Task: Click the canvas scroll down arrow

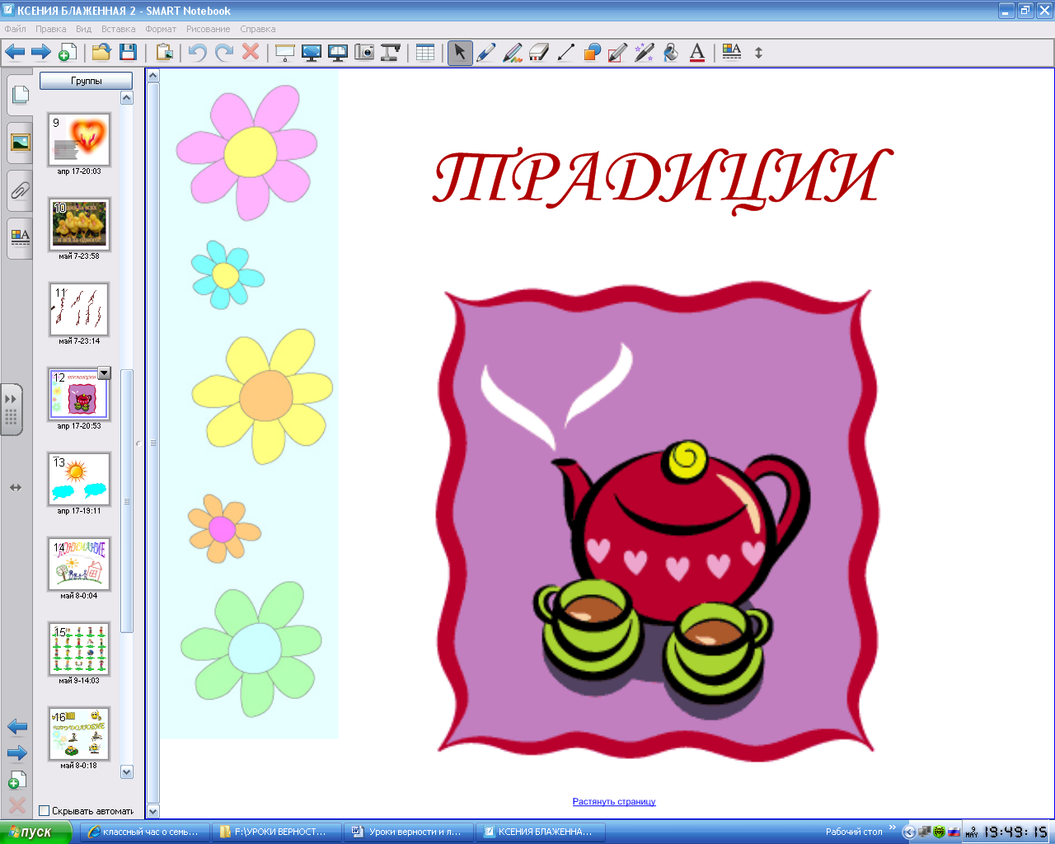Action: 152,811
